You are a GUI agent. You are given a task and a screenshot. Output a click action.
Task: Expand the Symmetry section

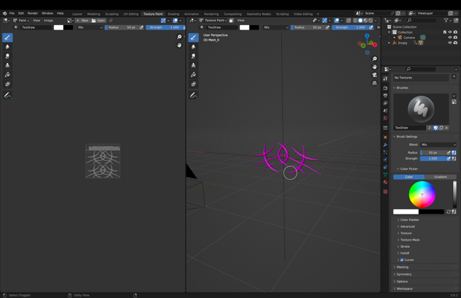[x=404, y=274]
